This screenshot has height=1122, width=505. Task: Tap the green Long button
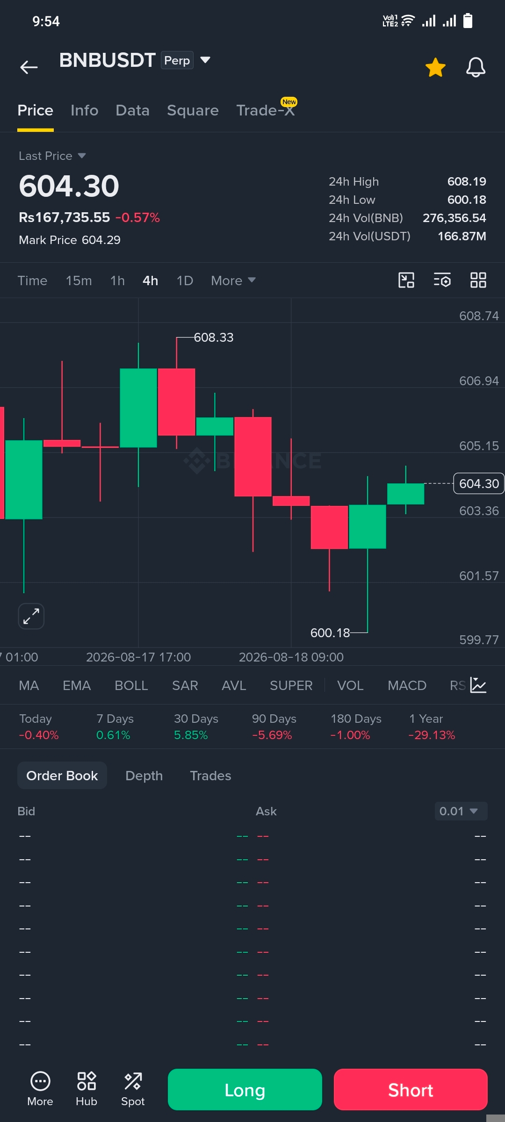tap(245, 1090)
